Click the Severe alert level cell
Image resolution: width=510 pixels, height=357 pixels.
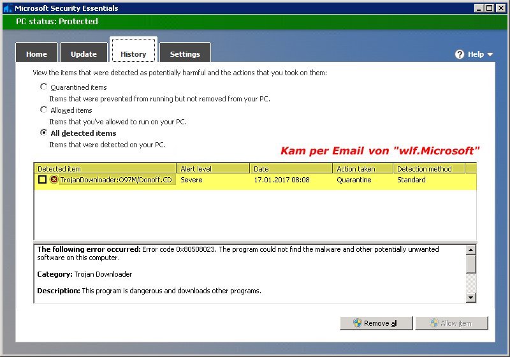[x=192, y=180]
